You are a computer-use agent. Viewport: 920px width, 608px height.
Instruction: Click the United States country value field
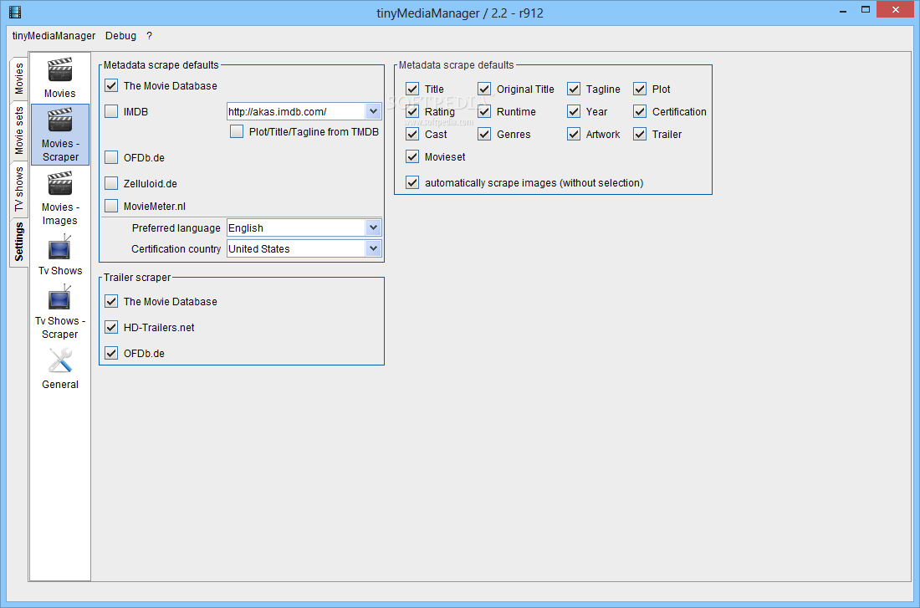click(296, 249)
